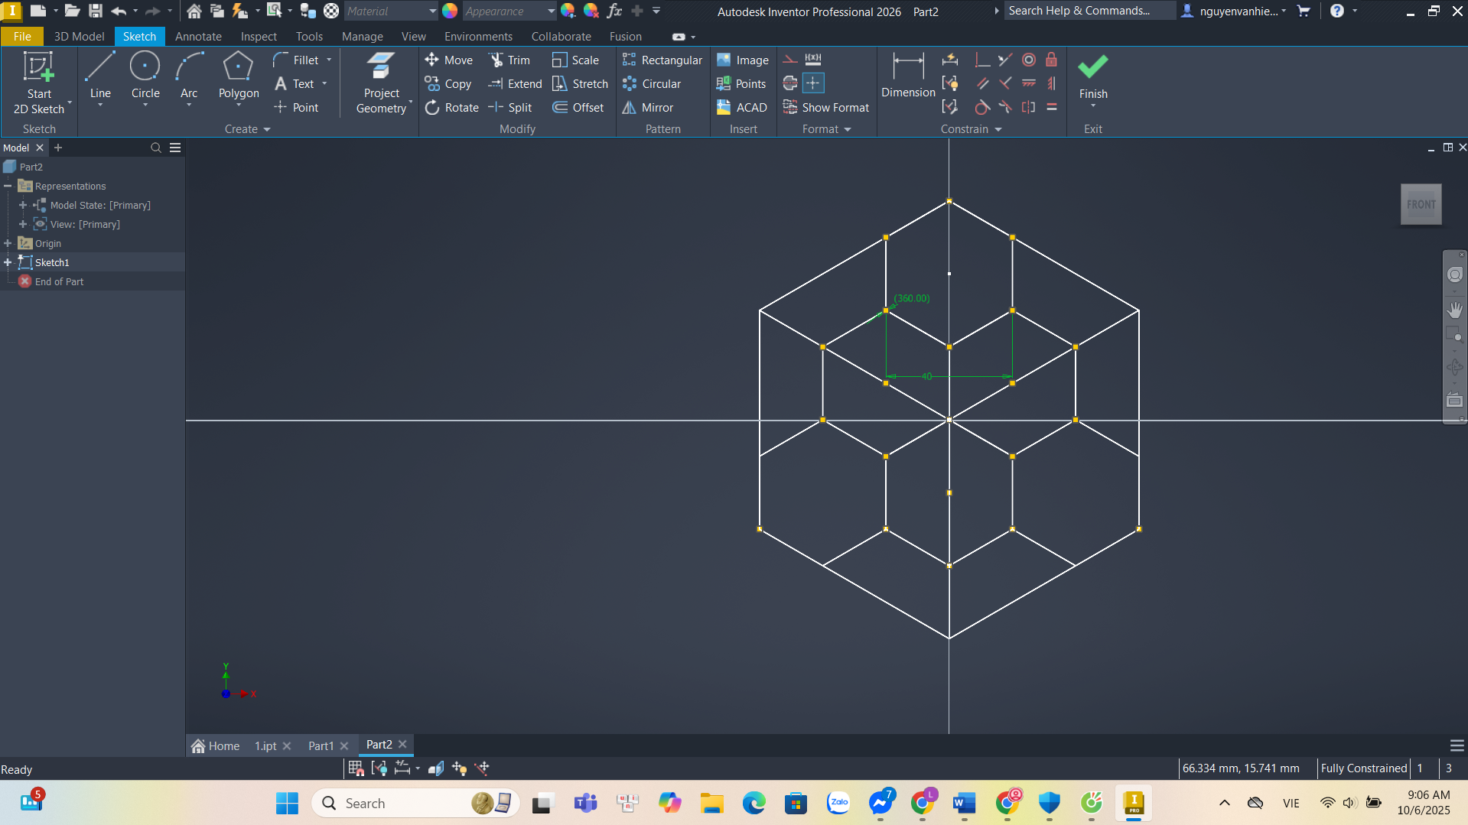Click the Appearance color wheel icon
The width and height of the screenshot is (1468, 825).
pyautogui.click(x=450, y=11)
